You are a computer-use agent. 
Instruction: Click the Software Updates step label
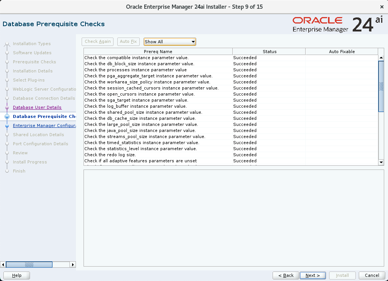click(x=32, y=53)
